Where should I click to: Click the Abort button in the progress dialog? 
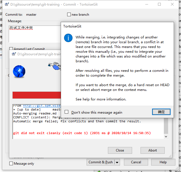pos(153,150)
